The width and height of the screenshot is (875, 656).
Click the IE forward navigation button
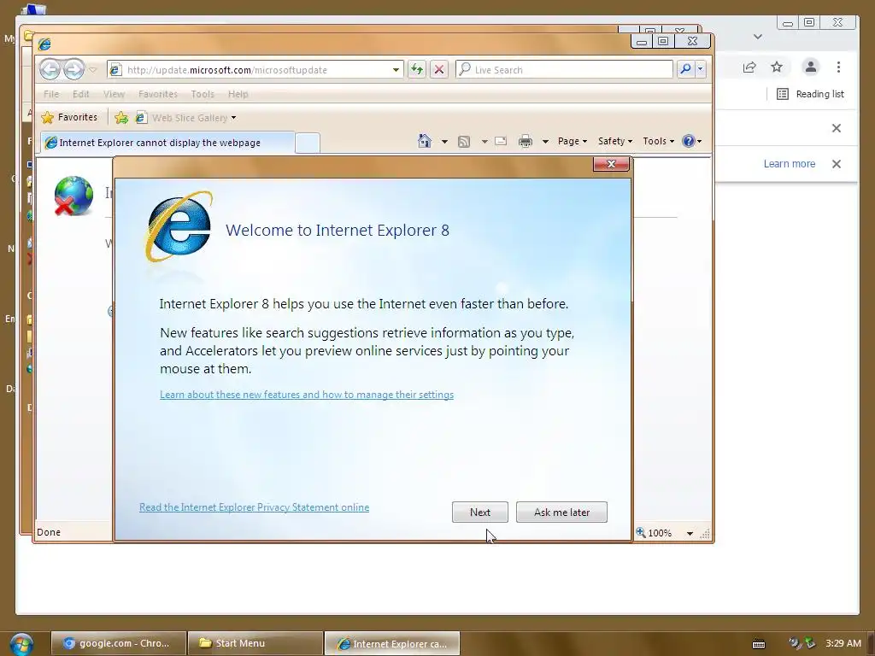coord(73,70)
